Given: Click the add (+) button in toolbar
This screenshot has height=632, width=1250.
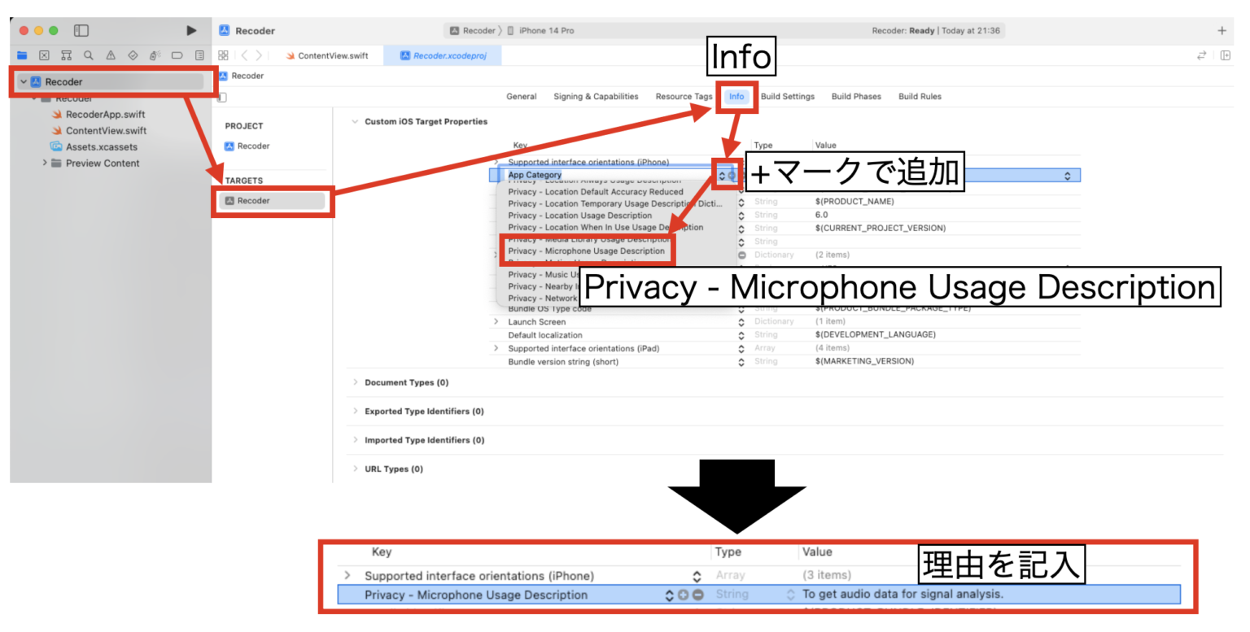Looking at the screenshot, I should point(1221,31).
